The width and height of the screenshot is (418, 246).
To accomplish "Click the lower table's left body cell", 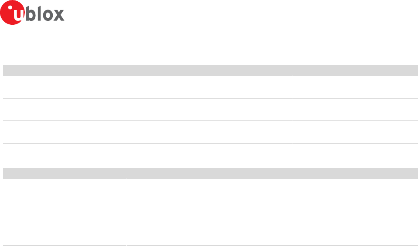I will [65, 212].
